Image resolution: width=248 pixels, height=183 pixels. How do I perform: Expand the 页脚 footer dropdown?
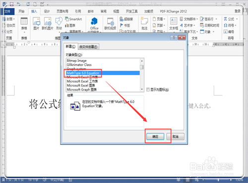(164, 25)
